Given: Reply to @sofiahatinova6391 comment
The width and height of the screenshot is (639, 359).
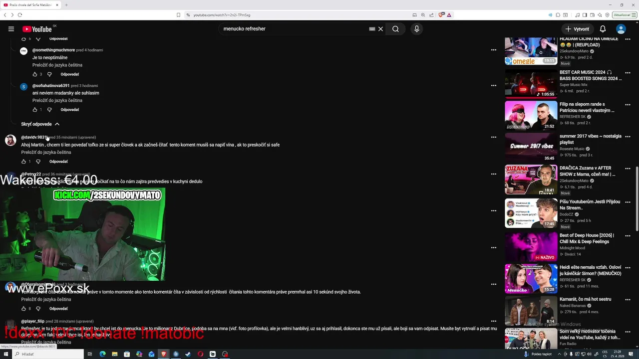Looking at the screenshot, I should (70, 110).
